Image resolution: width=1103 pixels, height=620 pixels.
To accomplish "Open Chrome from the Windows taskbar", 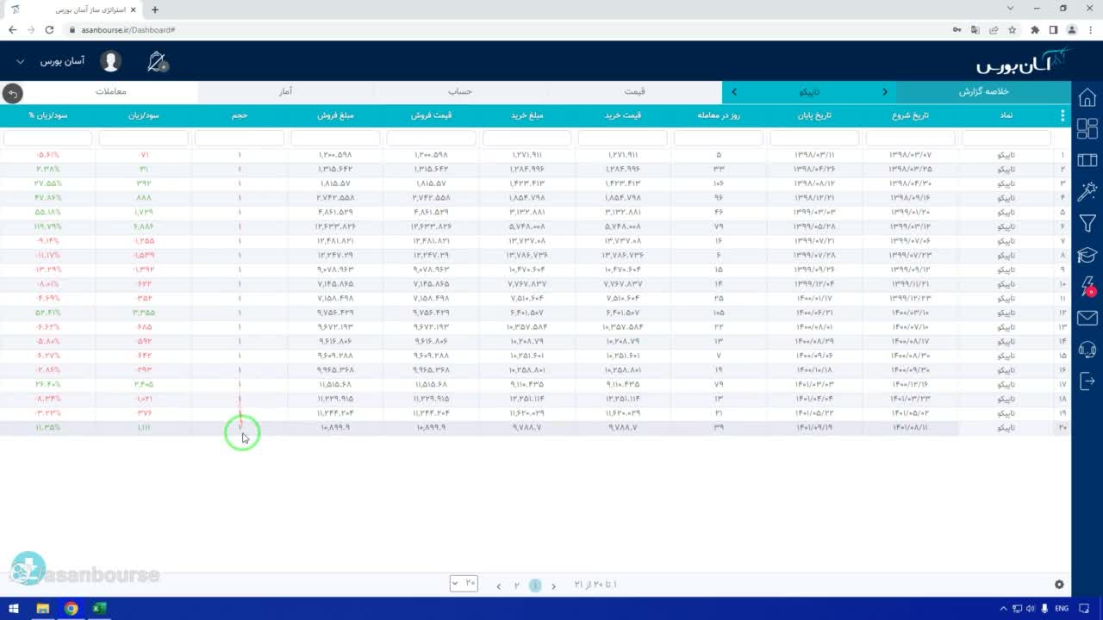I will (71, 609).
